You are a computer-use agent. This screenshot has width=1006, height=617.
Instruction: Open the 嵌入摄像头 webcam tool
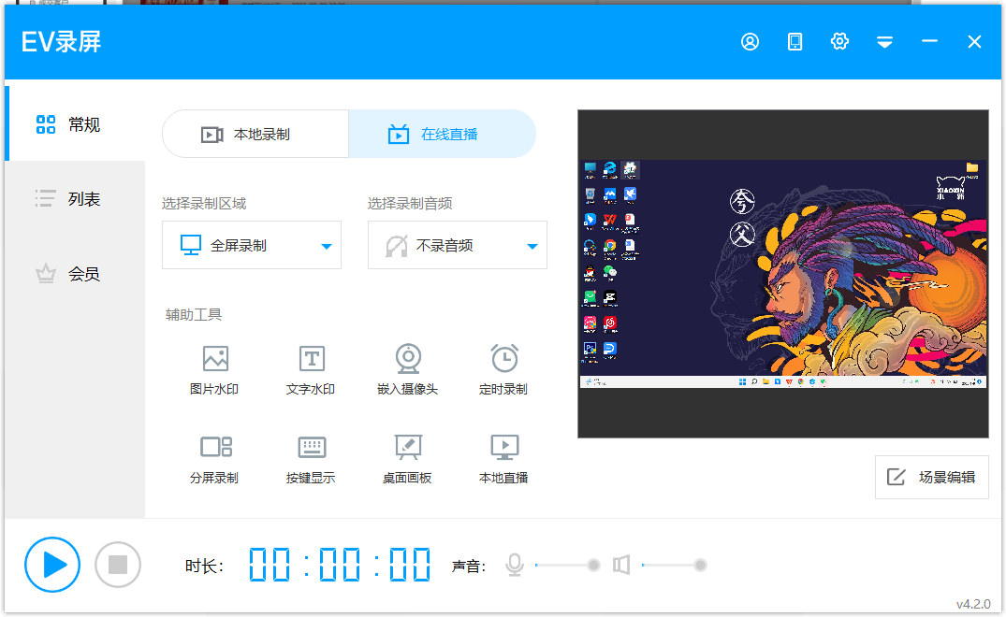(x=407, y=369)
